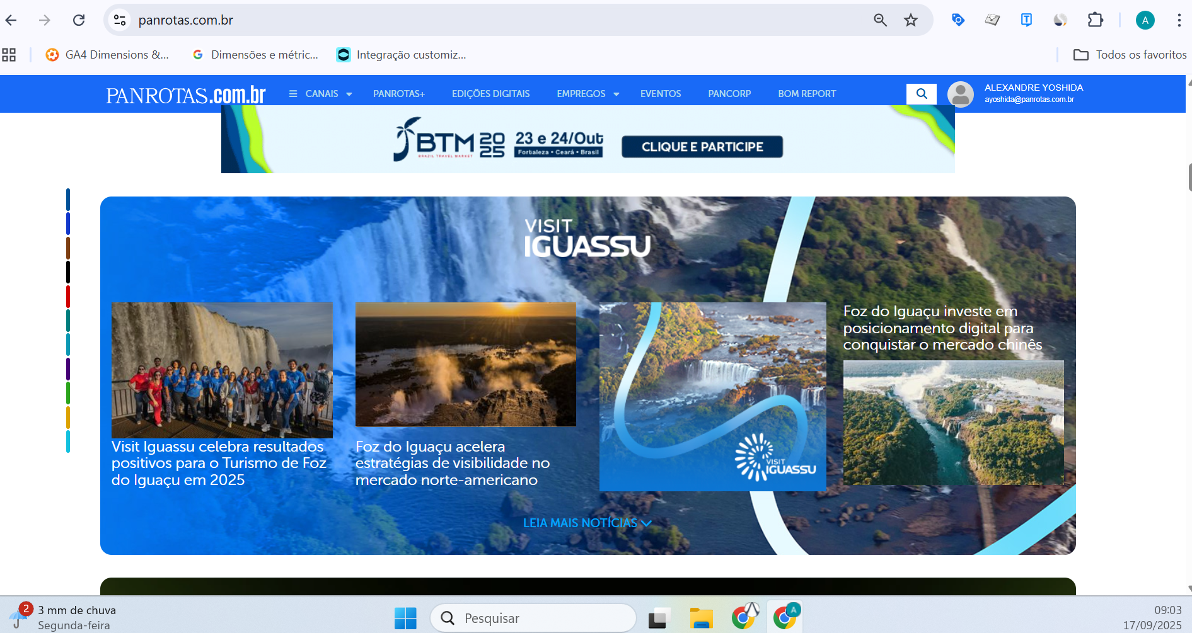Open File Explorer from the taskbar
Image resolution: width=1192 pixels, height=633 pixels.
pos(700,618)
